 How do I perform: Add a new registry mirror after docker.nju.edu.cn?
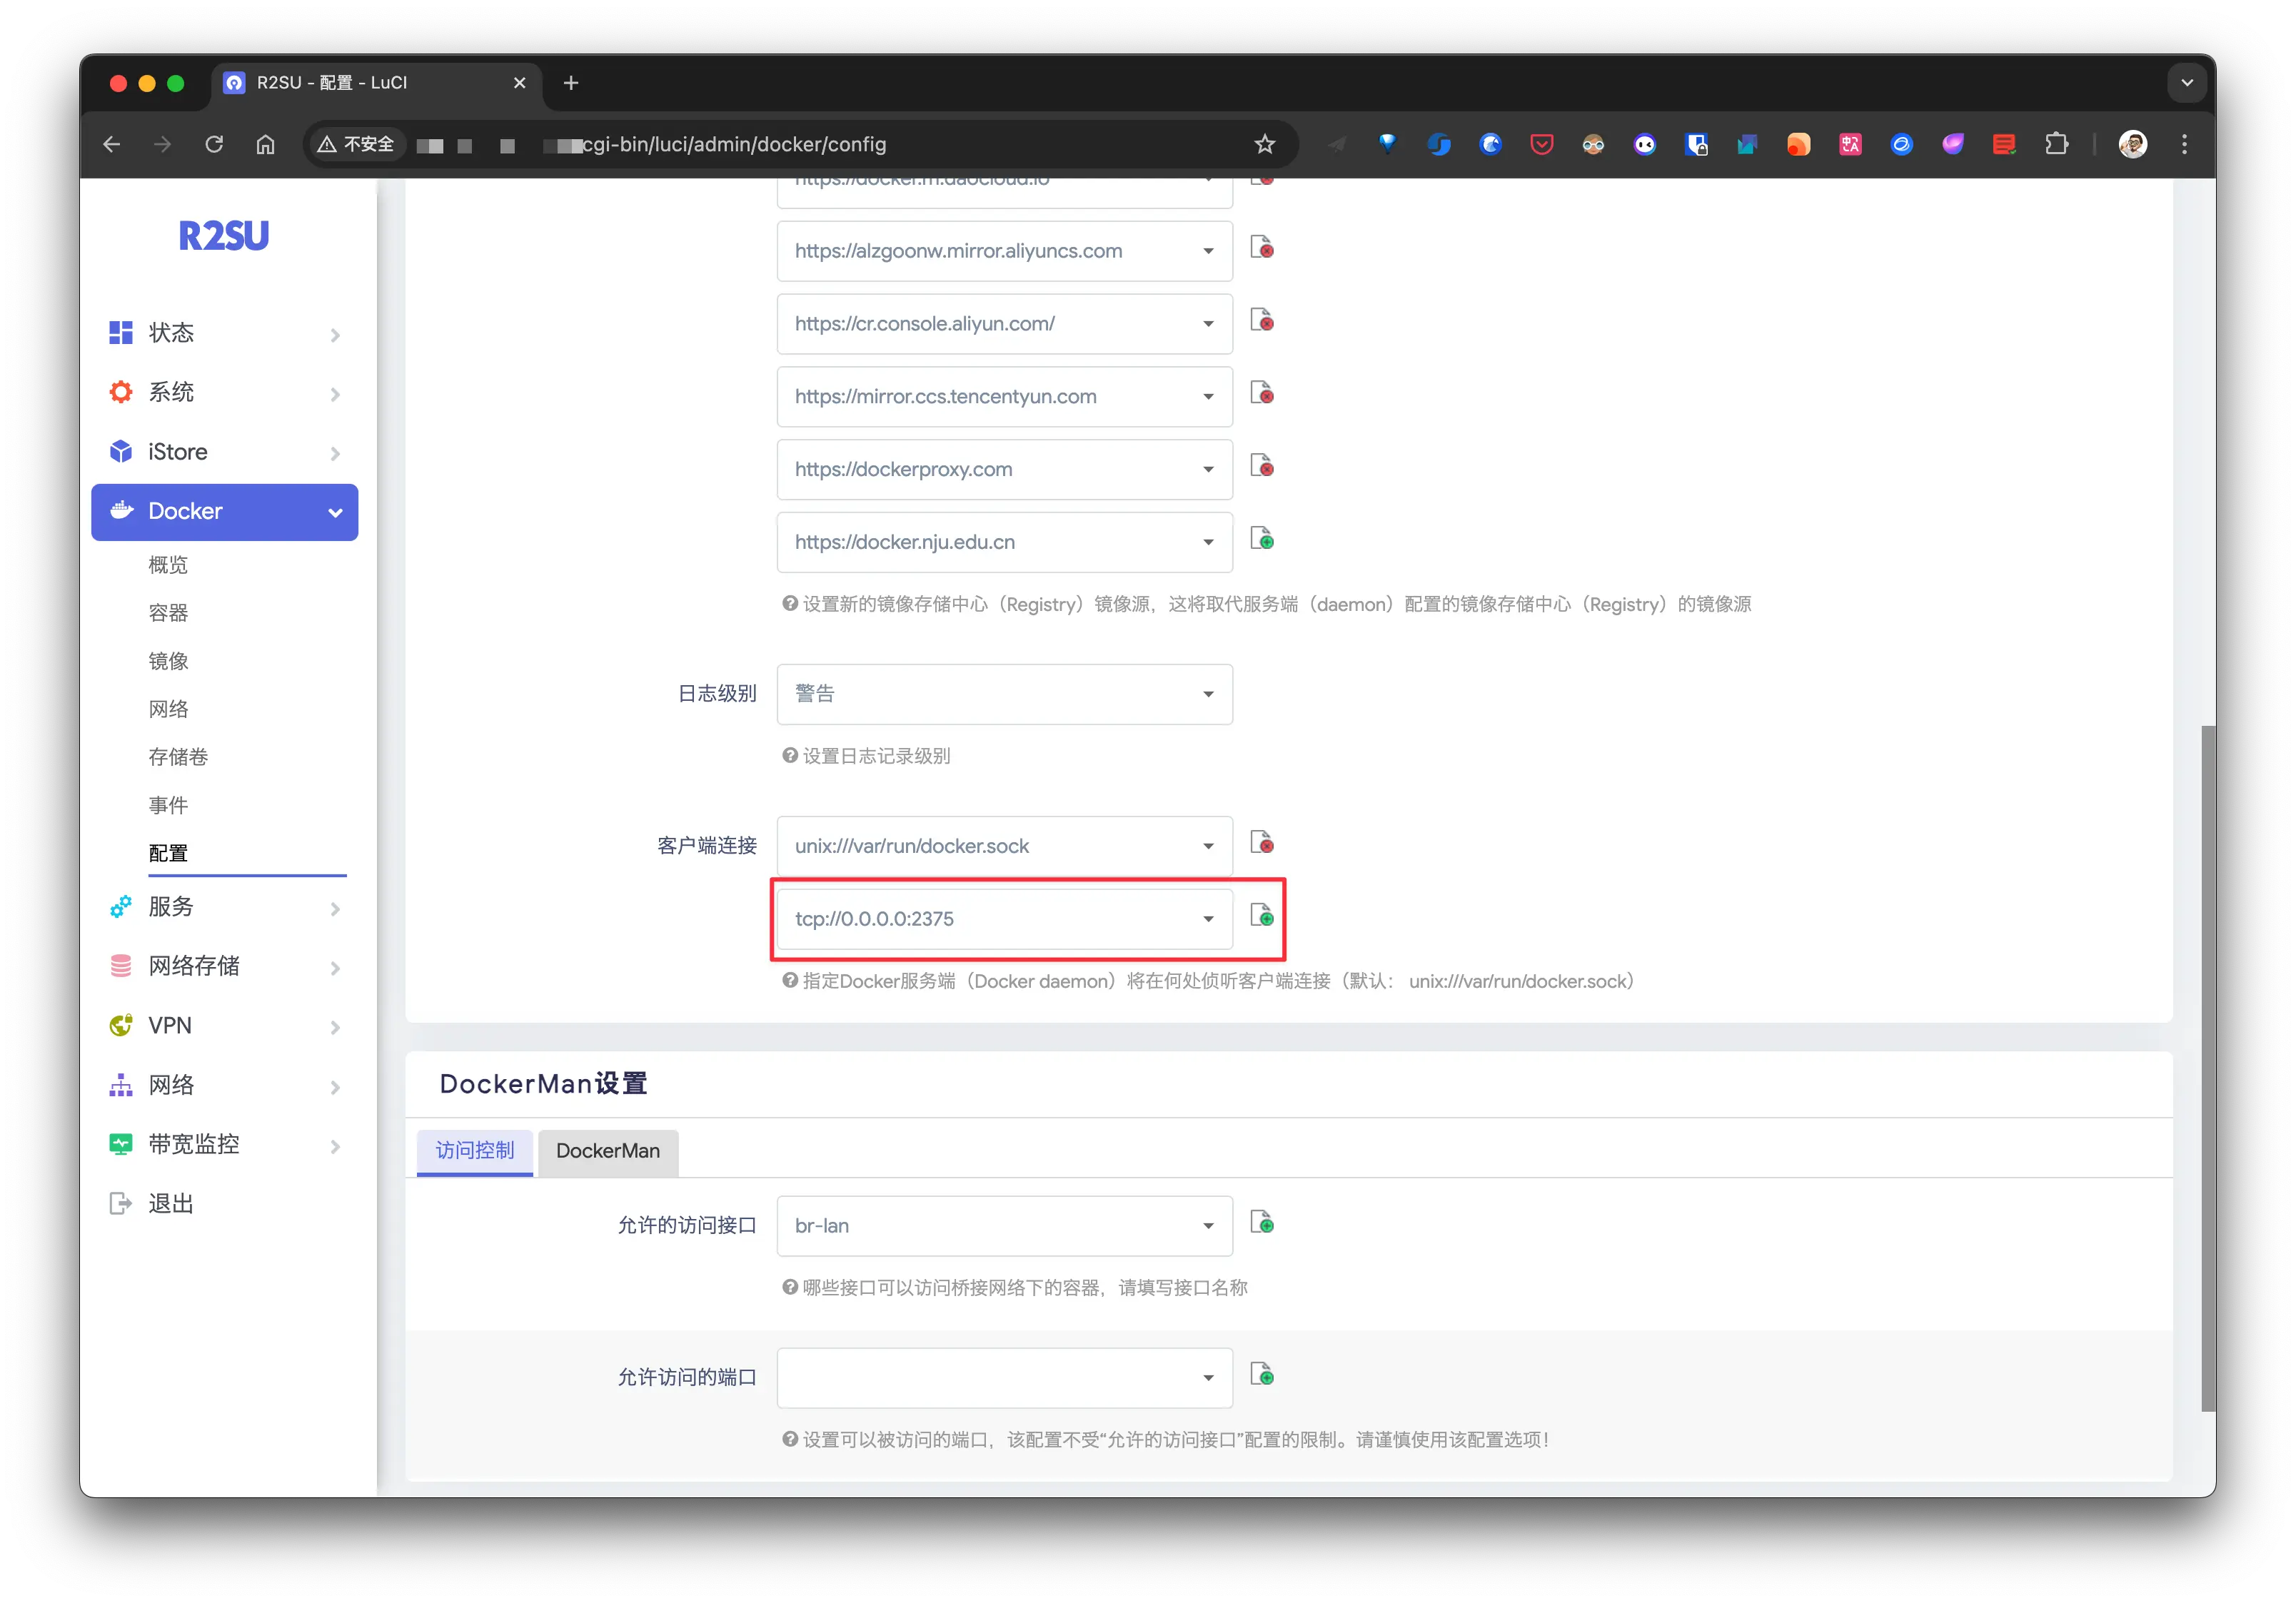[x=1262, y=539]
